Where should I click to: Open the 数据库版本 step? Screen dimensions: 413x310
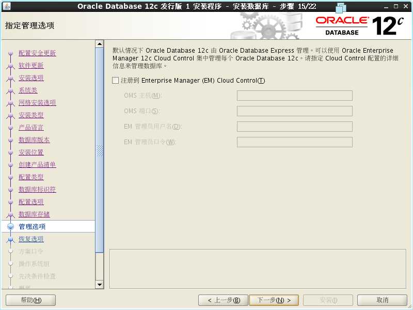(34, 139)
